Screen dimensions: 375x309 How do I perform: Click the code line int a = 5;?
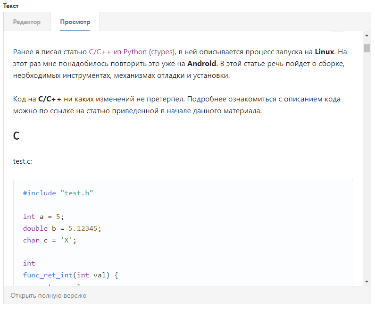[43, 217]
